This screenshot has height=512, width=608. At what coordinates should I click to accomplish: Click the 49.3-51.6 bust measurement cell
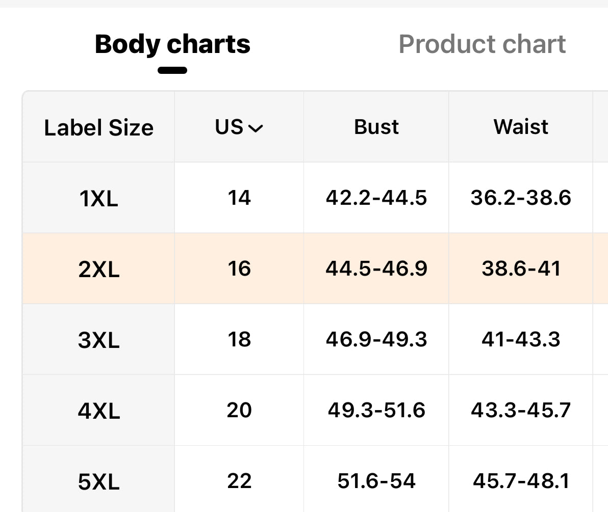[376, 410]
